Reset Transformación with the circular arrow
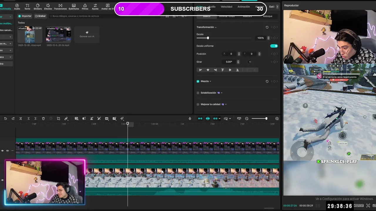The width and height of the screenshot is (376, 211). click(267, 27)
